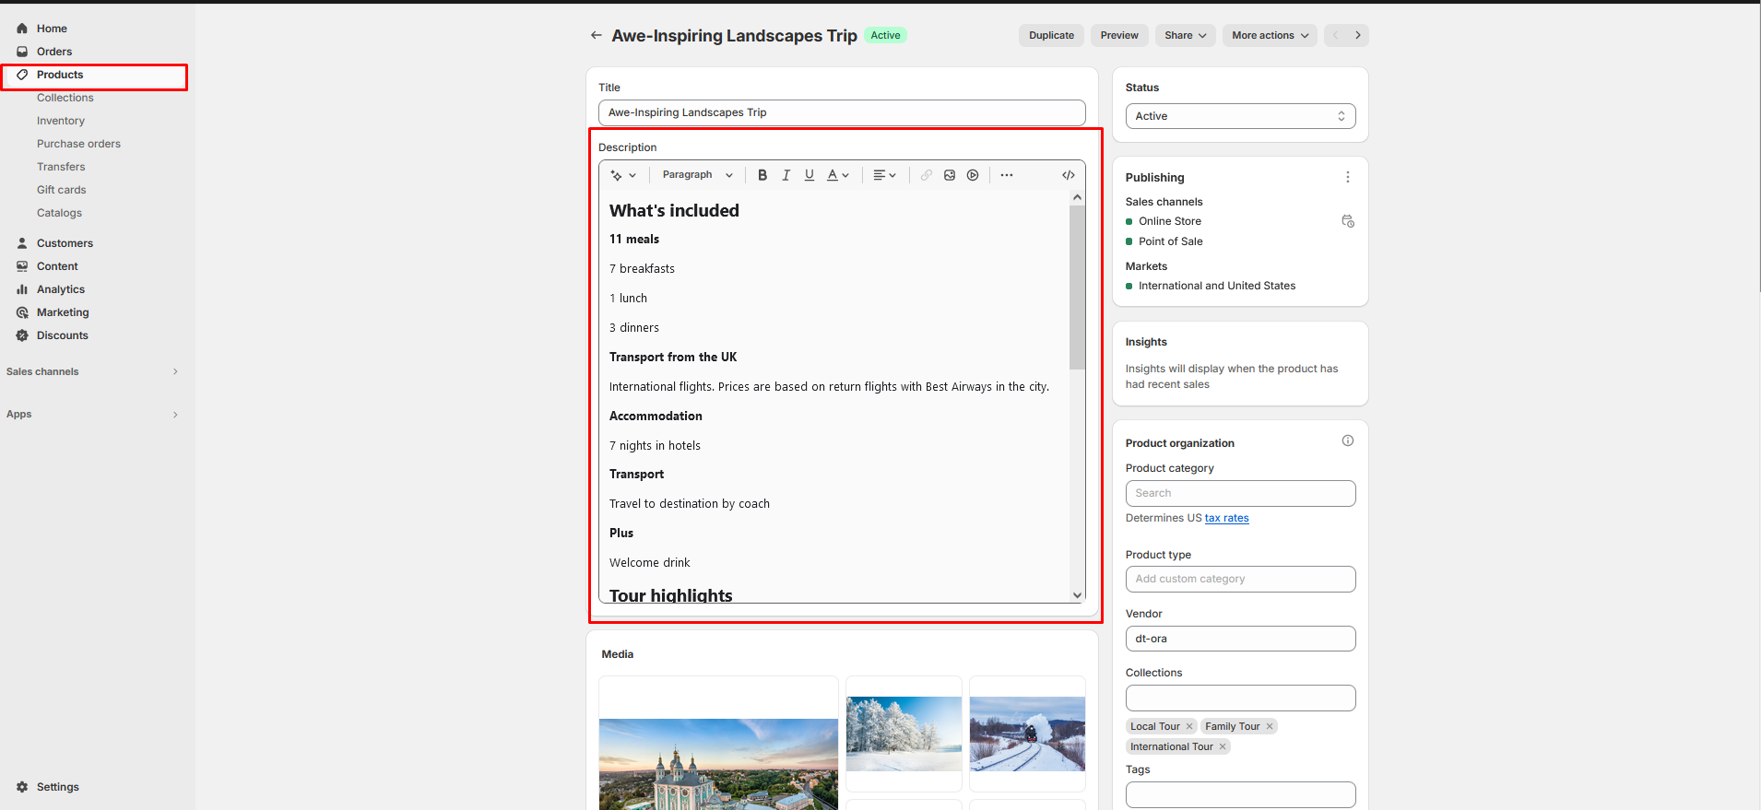Open Transfers page
Image resolution: width=1761 pixels, height=810 pixels.
61,167
